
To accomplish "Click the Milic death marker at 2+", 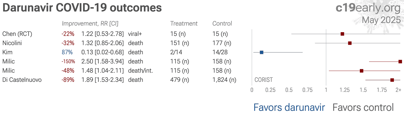I will click(x=400, y=61).
